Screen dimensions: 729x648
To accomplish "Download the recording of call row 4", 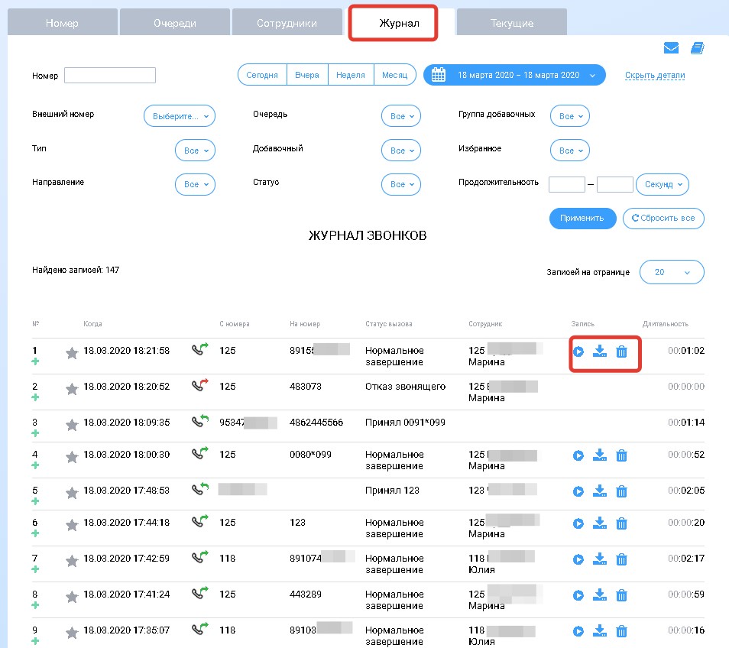I will [x=600, y=455].
